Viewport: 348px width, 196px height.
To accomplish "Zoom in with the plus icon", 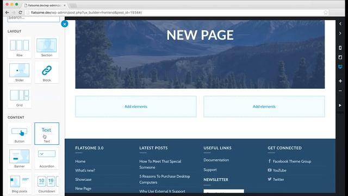I will pyautogui.click(x=340, y=81).
